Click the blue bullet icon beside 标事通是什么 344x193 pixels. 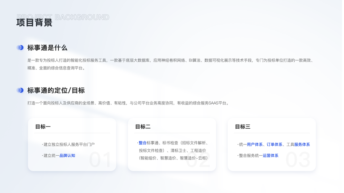[x=20, y=48]
